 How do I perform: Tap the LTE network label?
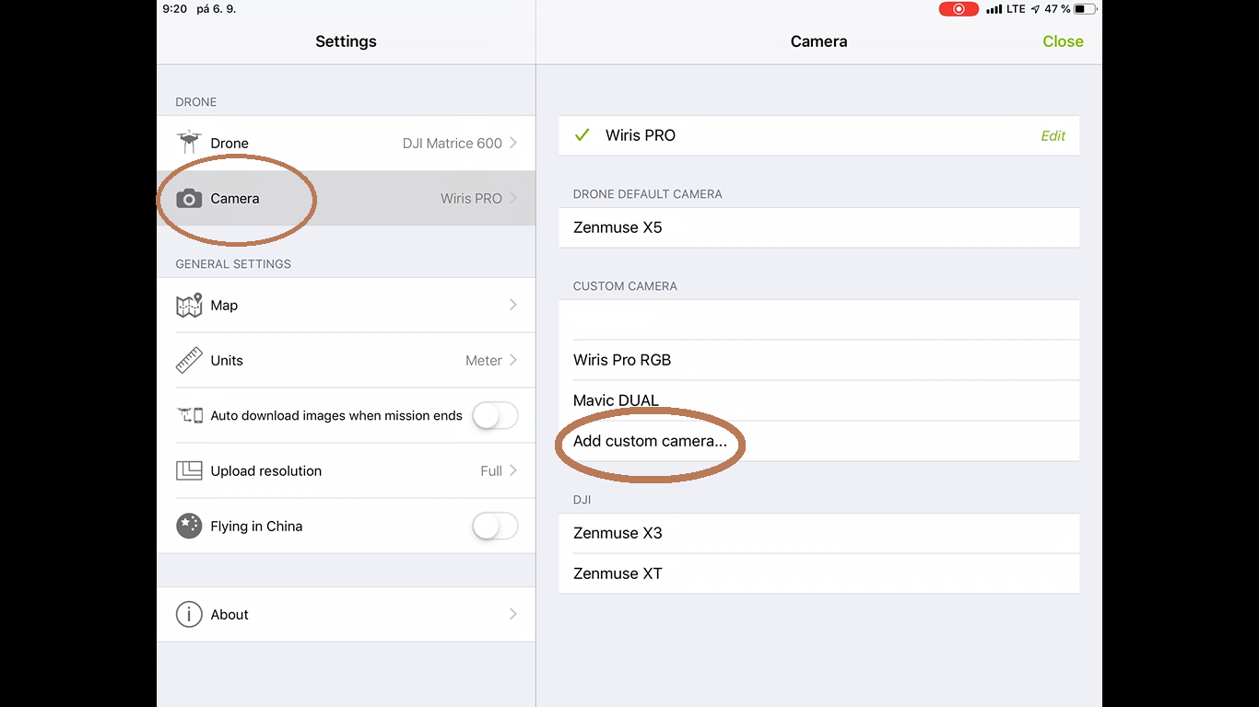pyautogui.click(x=1016, y=9)
